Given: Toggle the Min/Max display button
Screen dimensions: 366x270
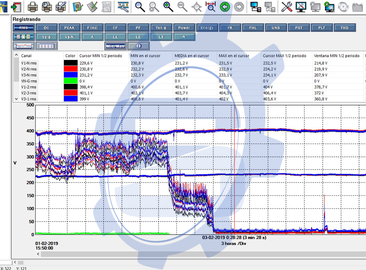Looking at the screenshot, I should [116, 46].
